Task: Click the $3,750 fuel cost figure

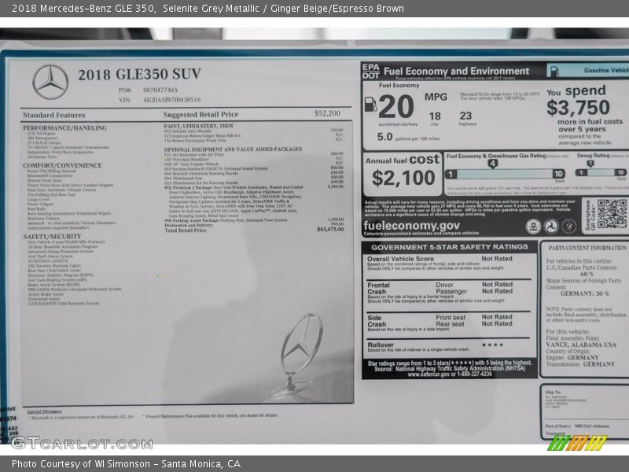Action: (578, 108)
